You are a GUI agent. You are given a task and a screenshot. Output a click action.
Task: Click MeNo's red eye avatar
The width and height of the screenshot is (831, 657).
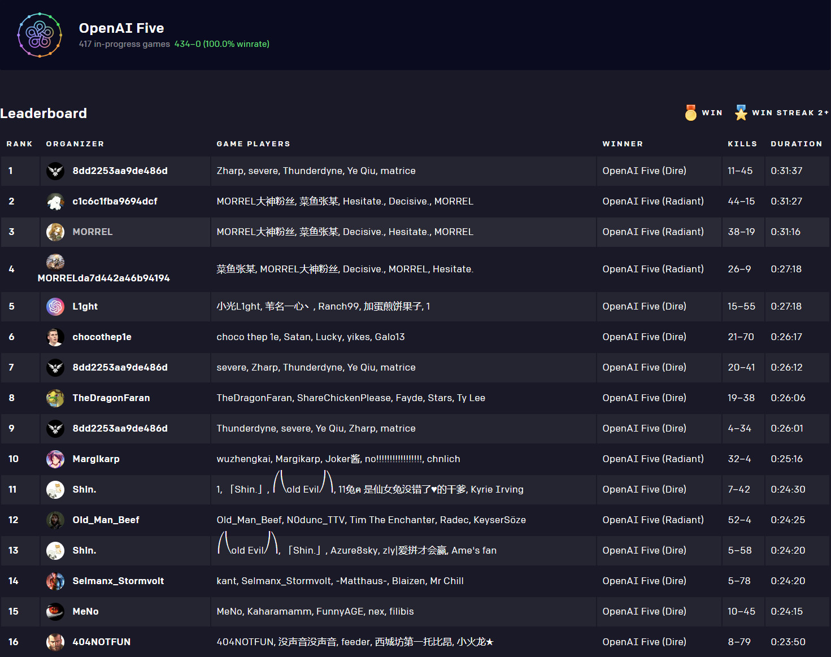[x=55, y=612]
